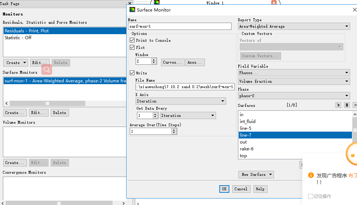357x205 pixels.
Task: Open the Phase dropdown showing phase-2
Action: [294, 96]
